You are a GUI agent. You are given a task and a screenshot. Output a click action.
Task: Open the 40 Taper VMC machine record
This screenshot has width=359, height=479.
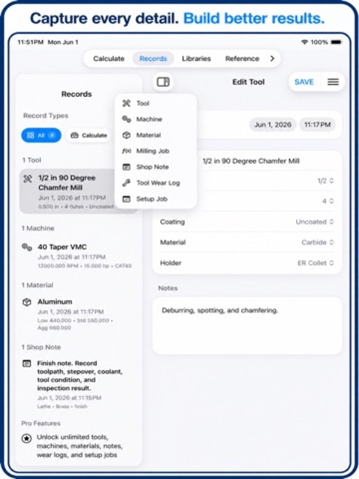[x=78, y=256]
